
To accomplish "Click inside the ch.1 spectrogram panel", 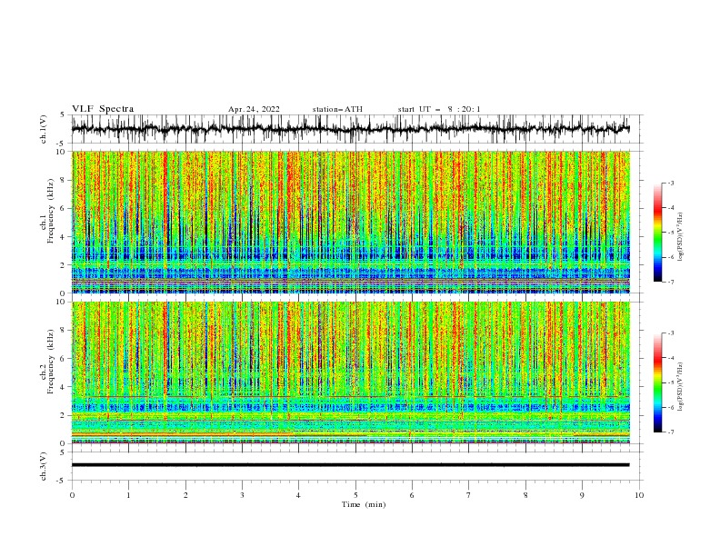I will tap(351, 222).
